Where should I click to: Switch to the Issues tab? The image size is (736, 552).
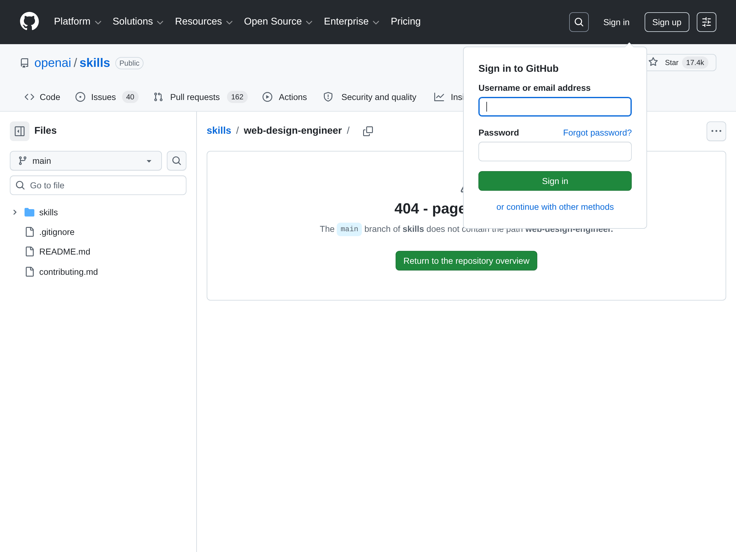coord(103,97)
